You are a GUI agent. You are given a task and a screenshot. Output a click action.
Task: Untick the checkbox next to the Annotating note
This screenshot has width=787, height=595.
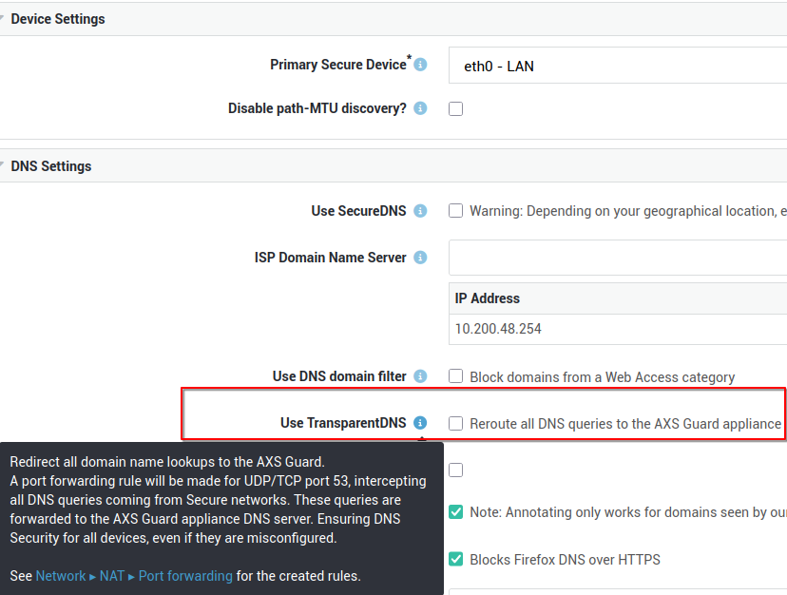tap(456, 512)
